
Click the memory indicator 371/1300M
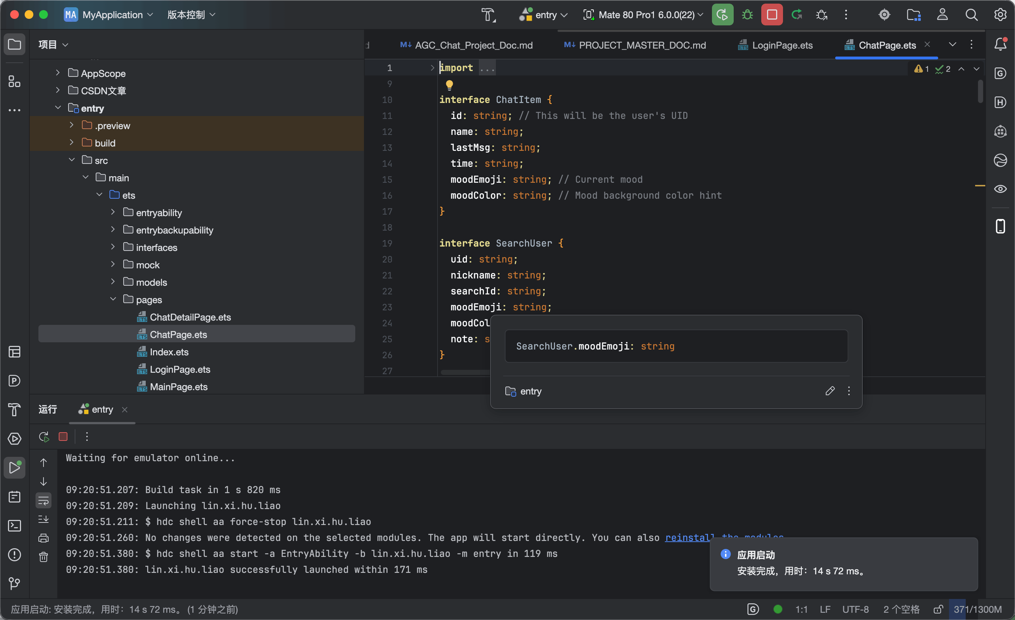[x=978, y=609]
